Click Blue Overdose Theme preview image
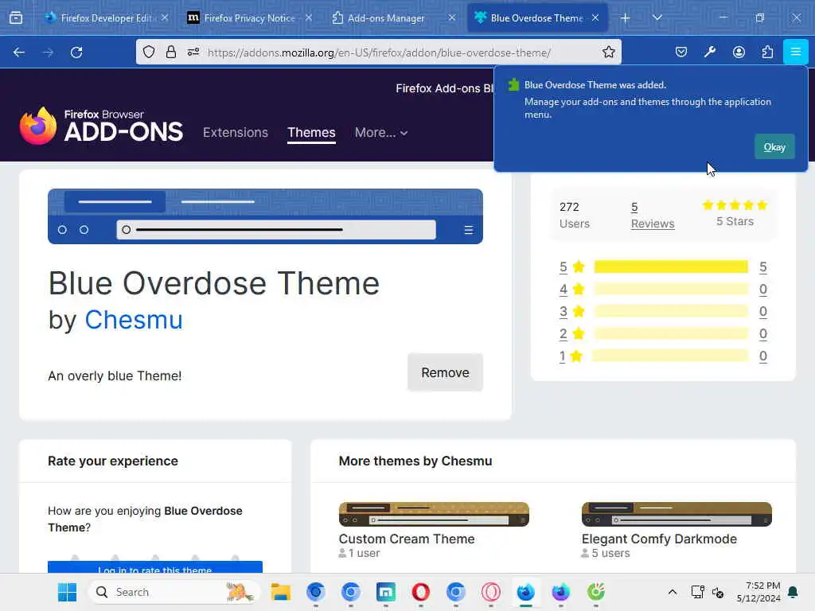815x611 pixels. 265,216
